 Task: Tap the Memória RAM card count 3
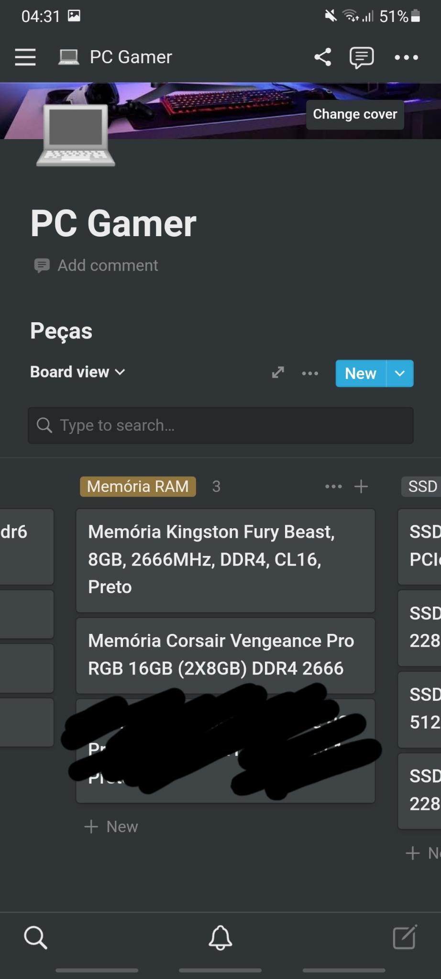(x=216, y=487)
